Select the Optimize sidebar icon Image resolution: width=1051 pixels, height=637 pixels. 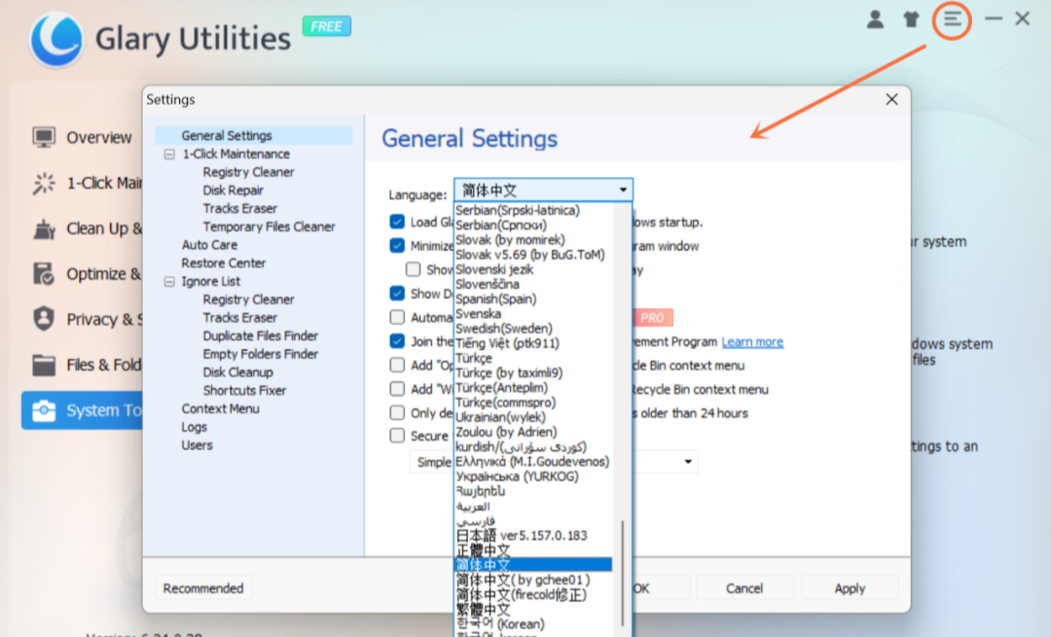(44, 274)
